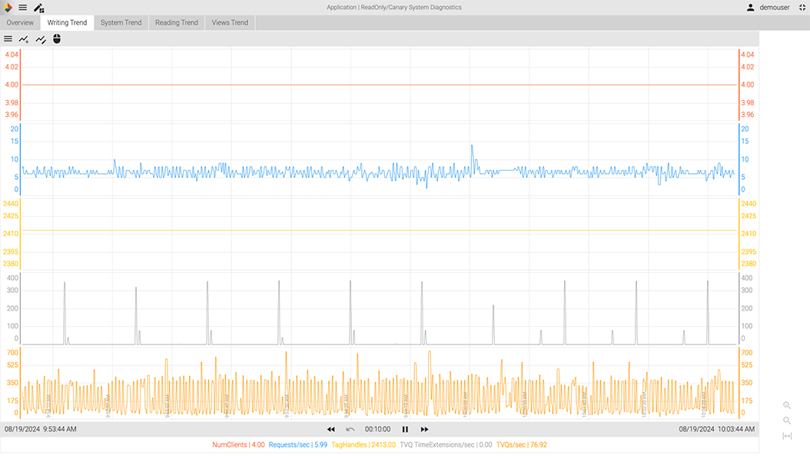Open the demouser account menu
Image resolution: width=810 pixels, height=456 pixels.
[775, 8]
